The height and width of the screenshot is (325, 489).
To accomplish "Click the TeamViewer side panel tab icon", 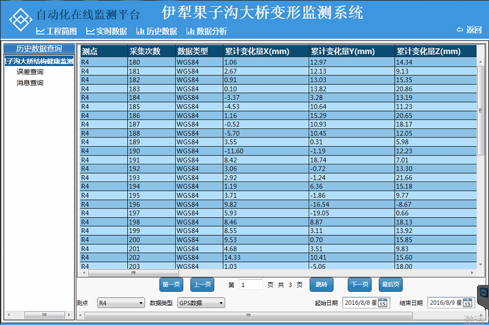I will point(483,293).
